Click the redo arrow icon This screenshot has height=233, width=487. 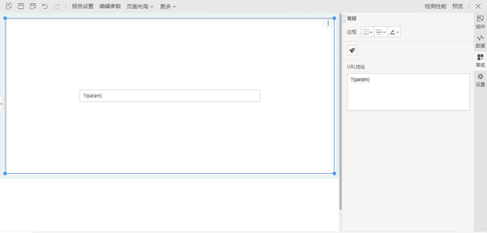pos(57,6)
